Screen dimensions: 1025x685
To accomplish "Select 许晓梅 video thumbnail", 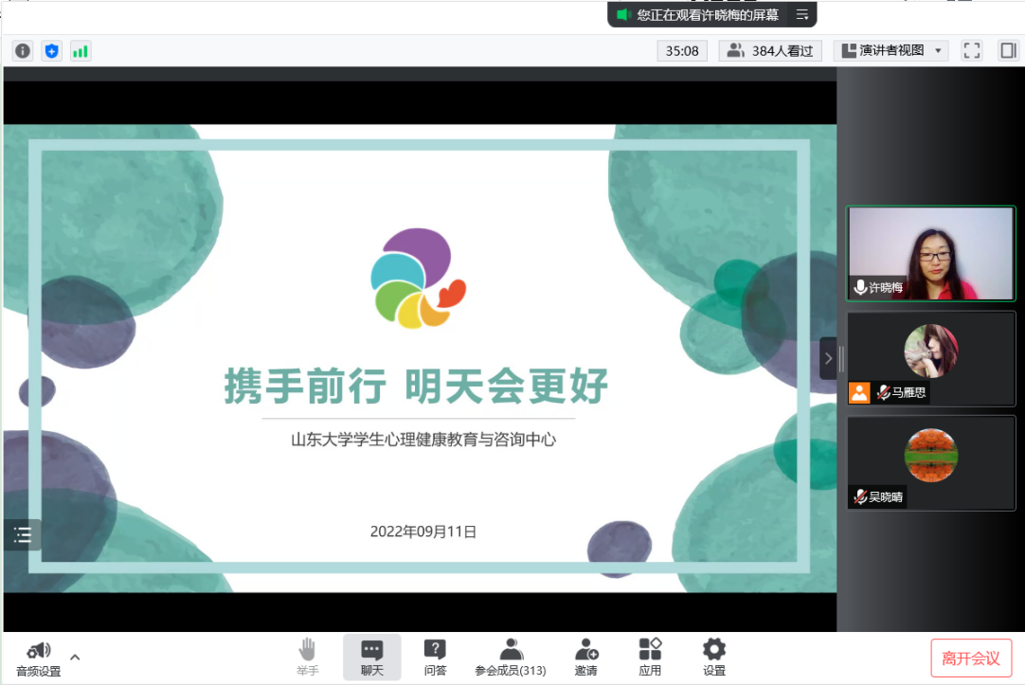I will pos(930,253).
